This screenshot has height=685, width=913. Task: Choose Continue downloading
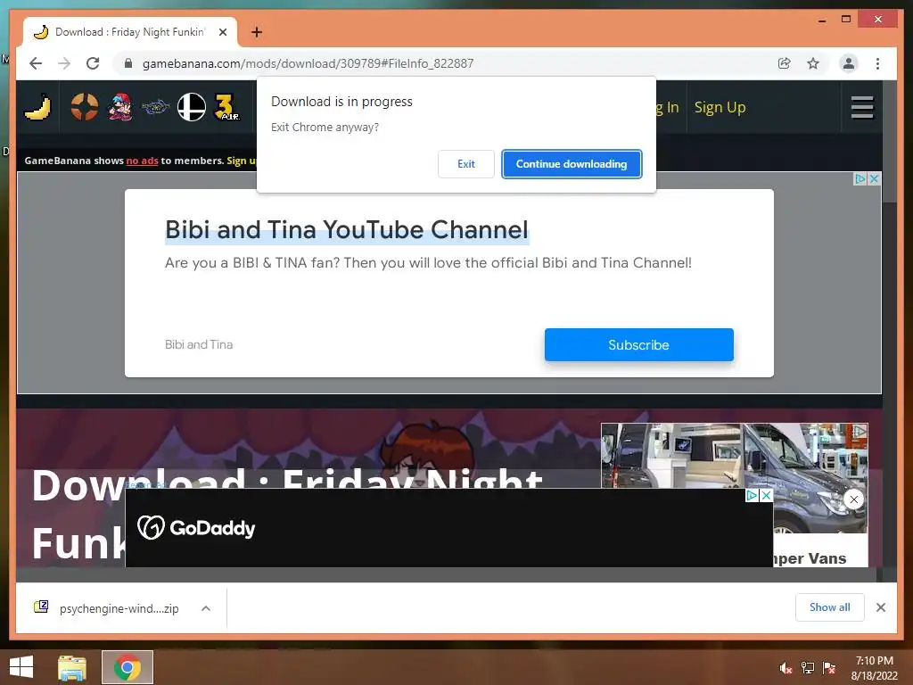pyautogui.click(x=572, y=164)
